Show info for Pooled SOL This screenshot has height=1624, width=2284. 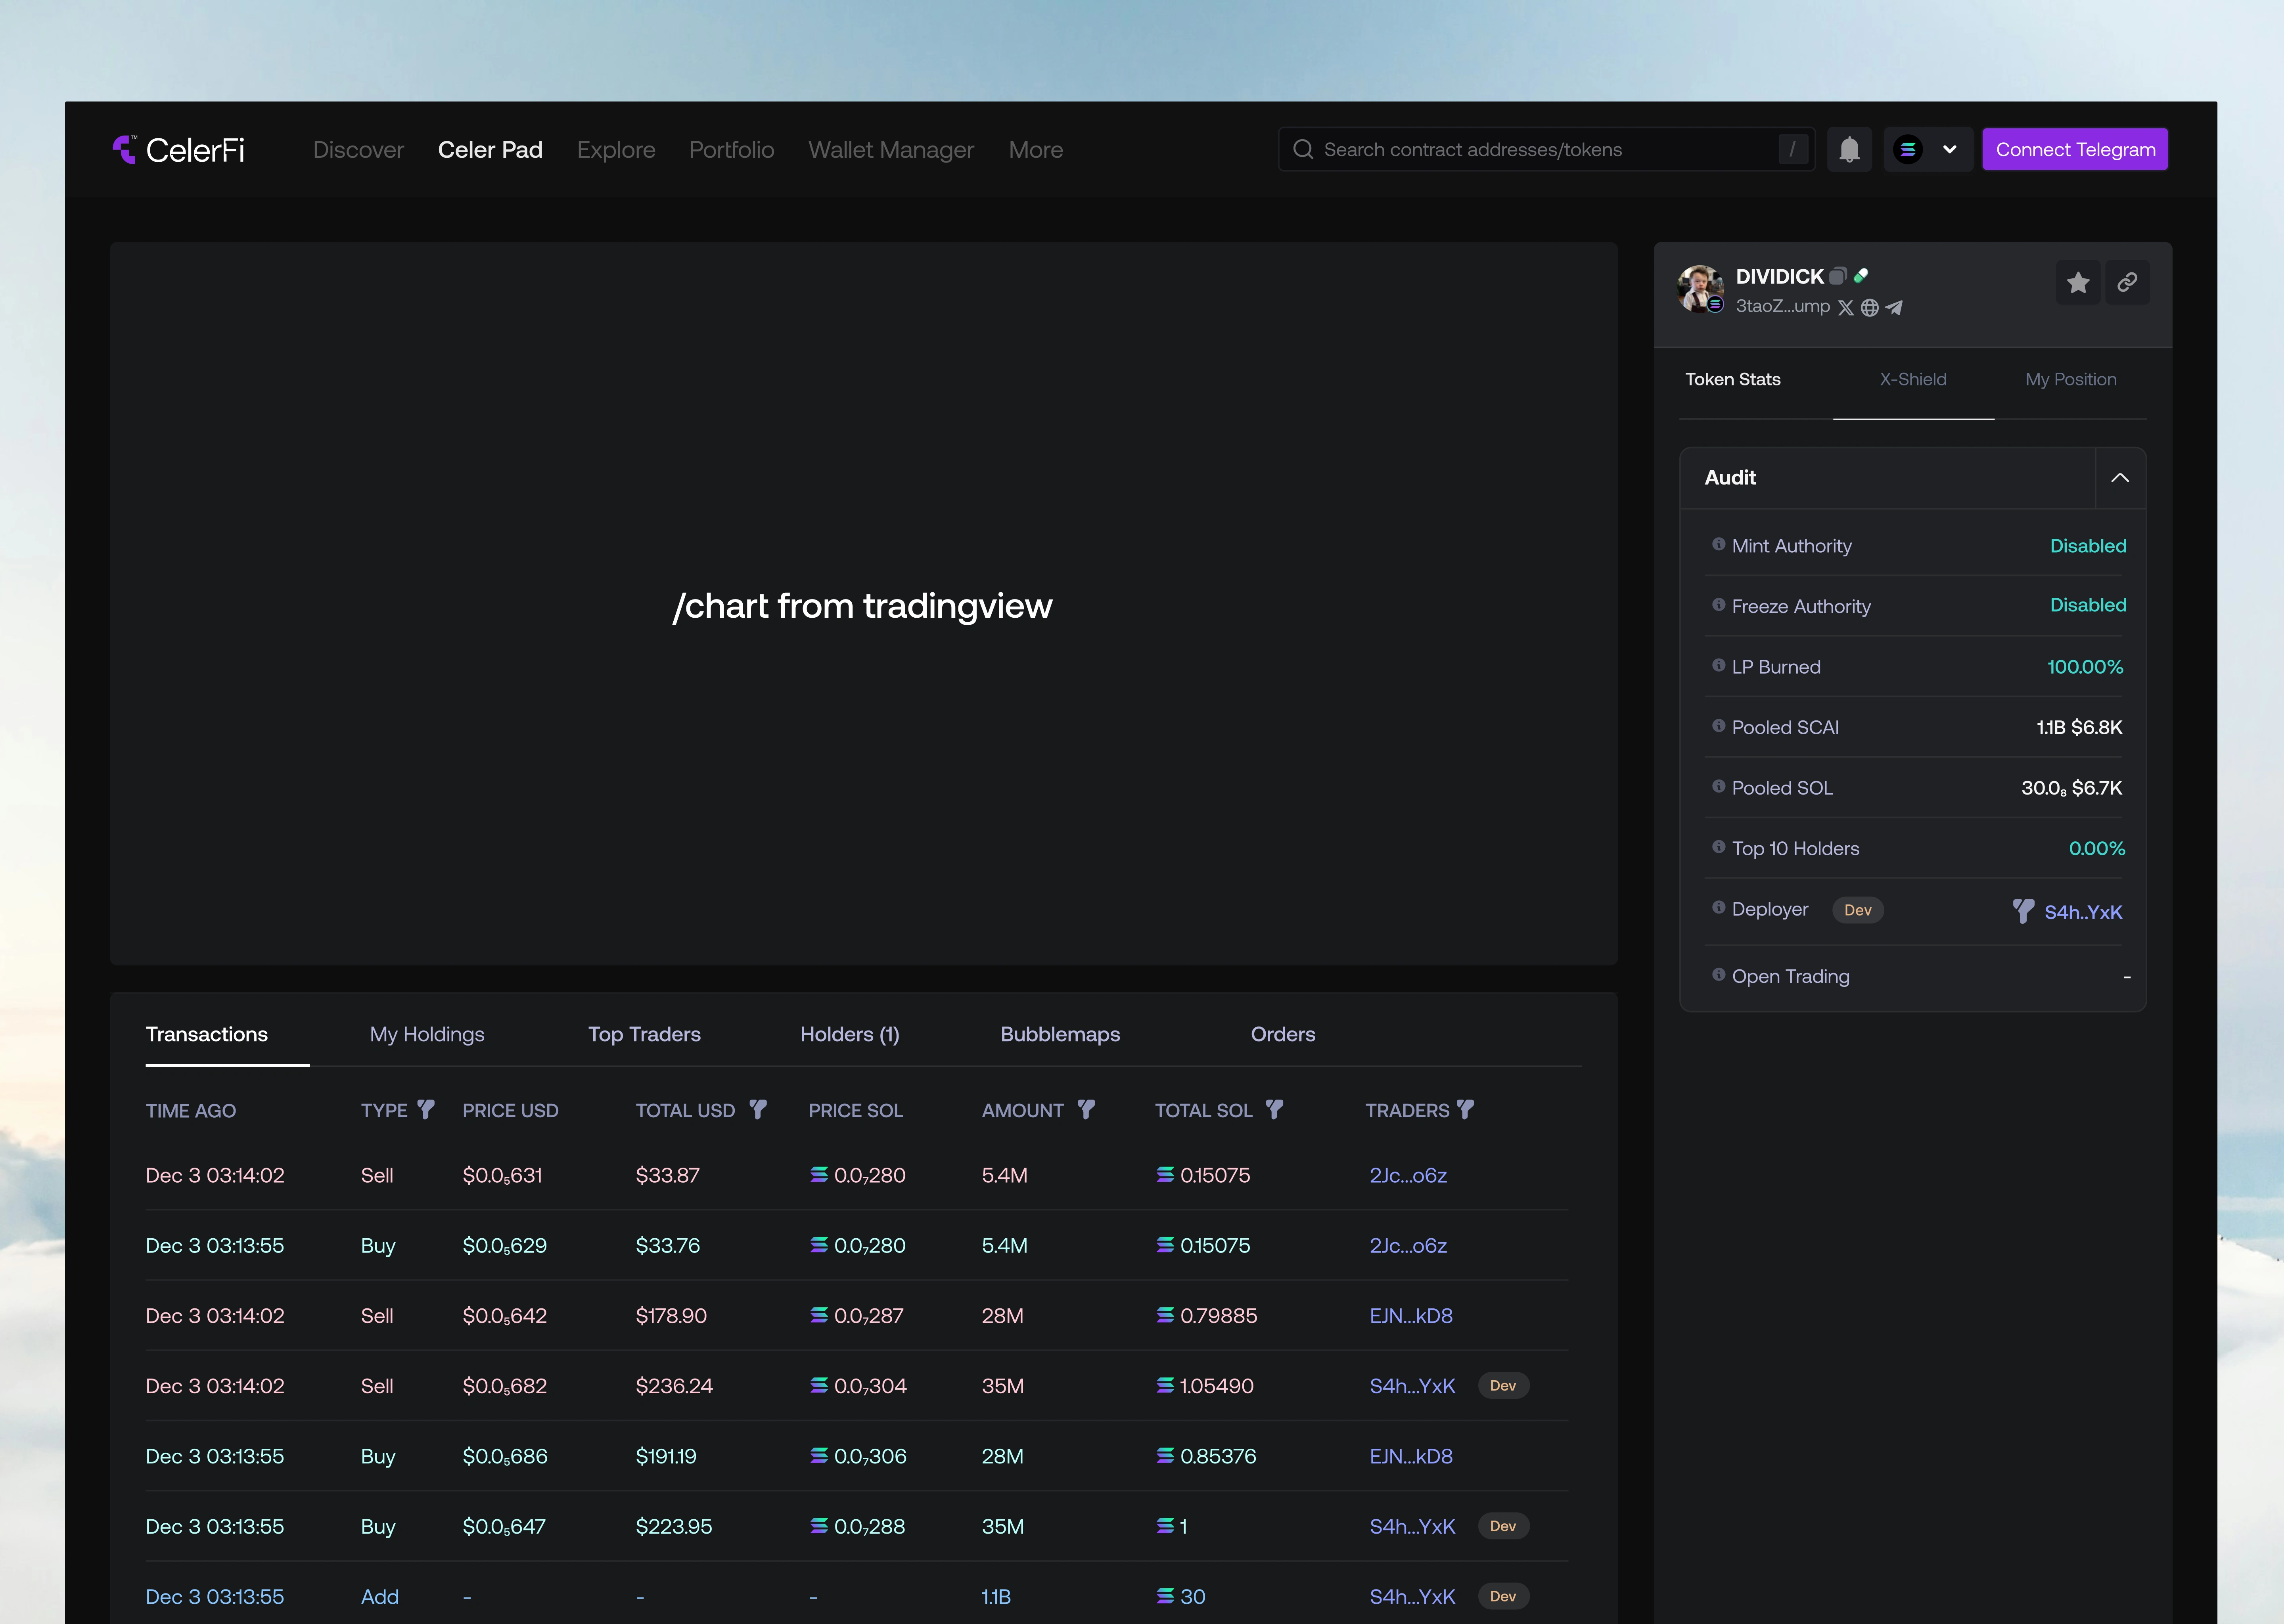coord(1718,786)
